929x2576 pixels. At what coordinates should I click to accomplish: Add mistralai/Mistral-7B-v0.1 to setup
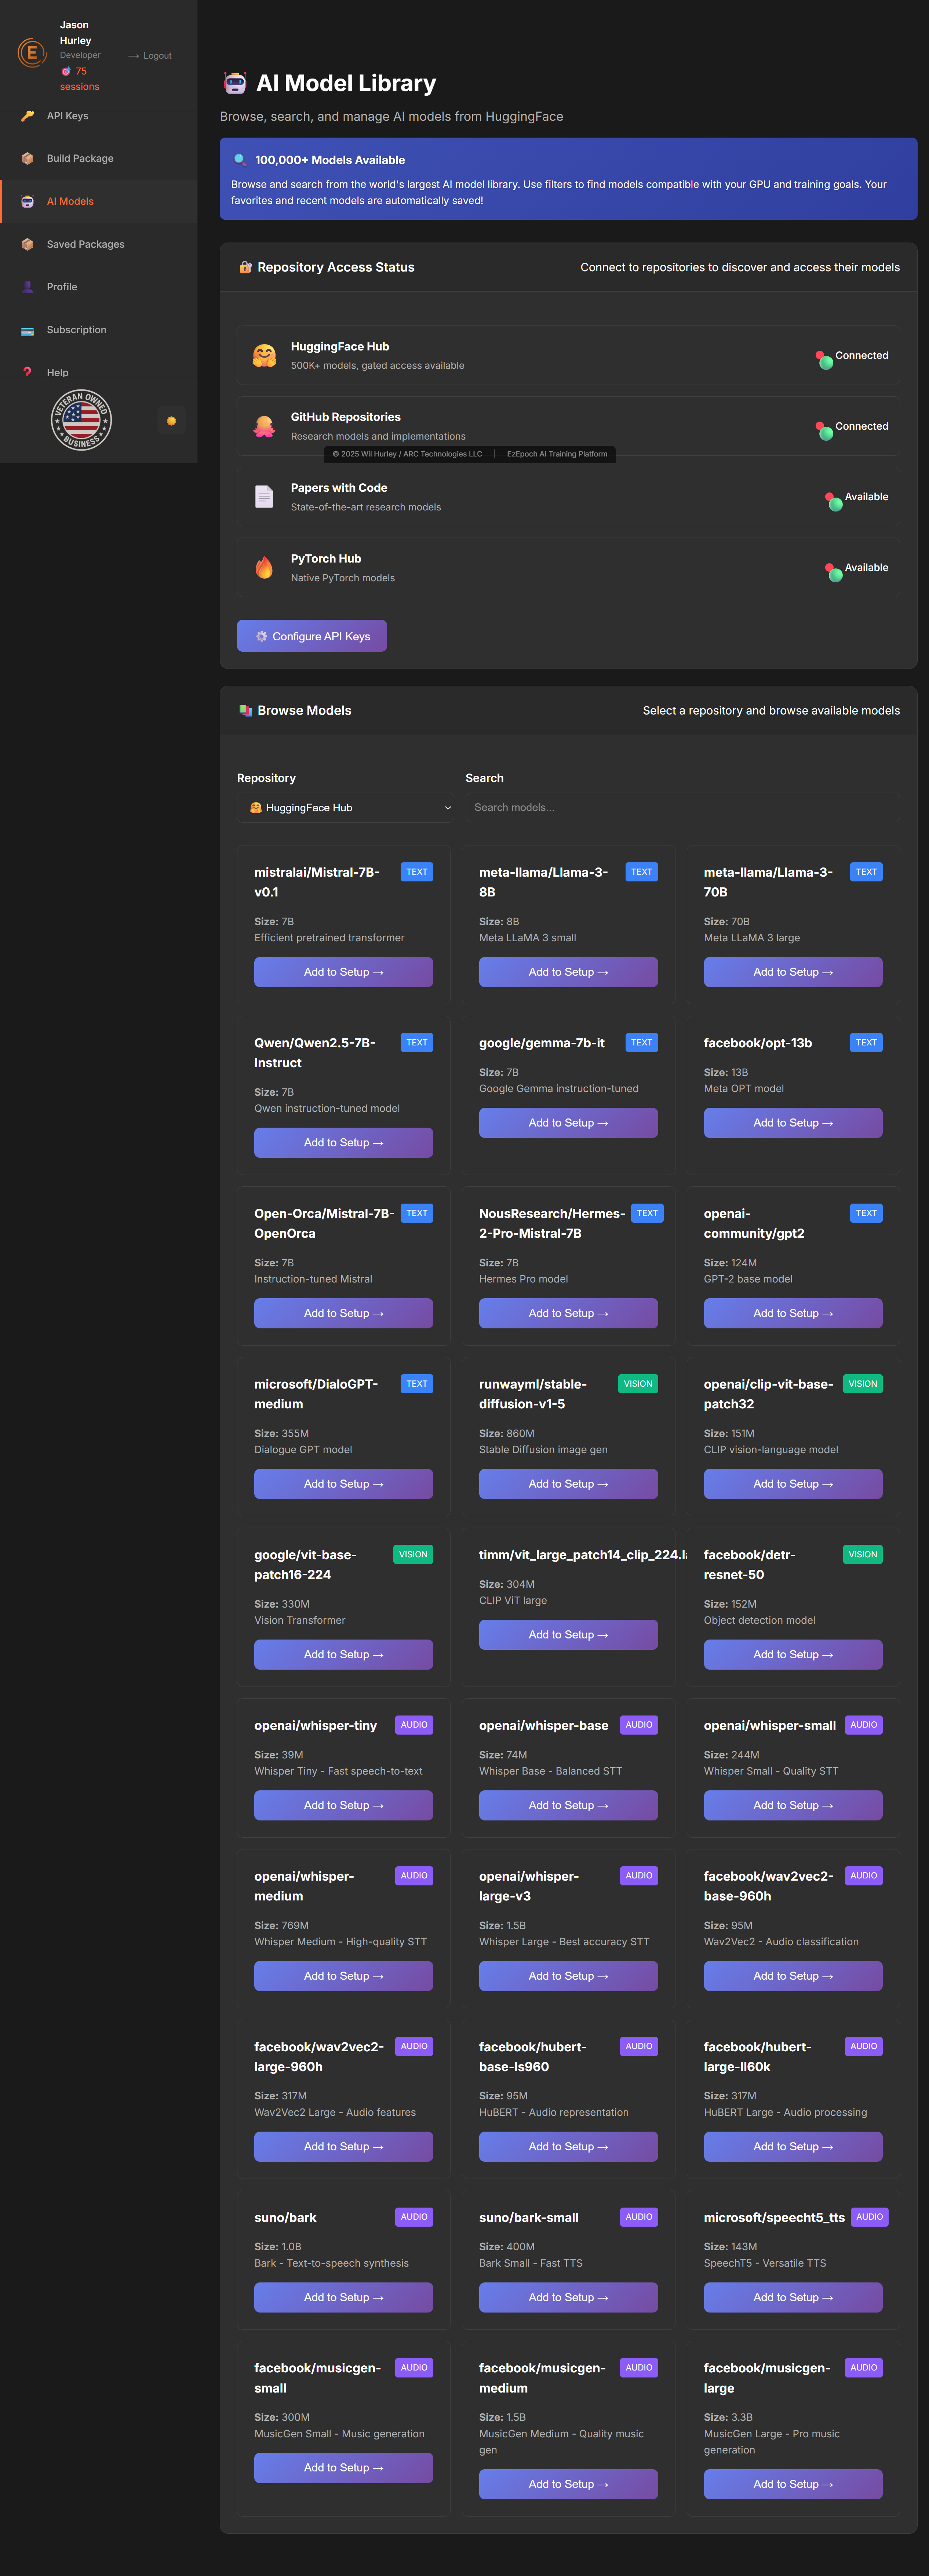pos(343,972)
